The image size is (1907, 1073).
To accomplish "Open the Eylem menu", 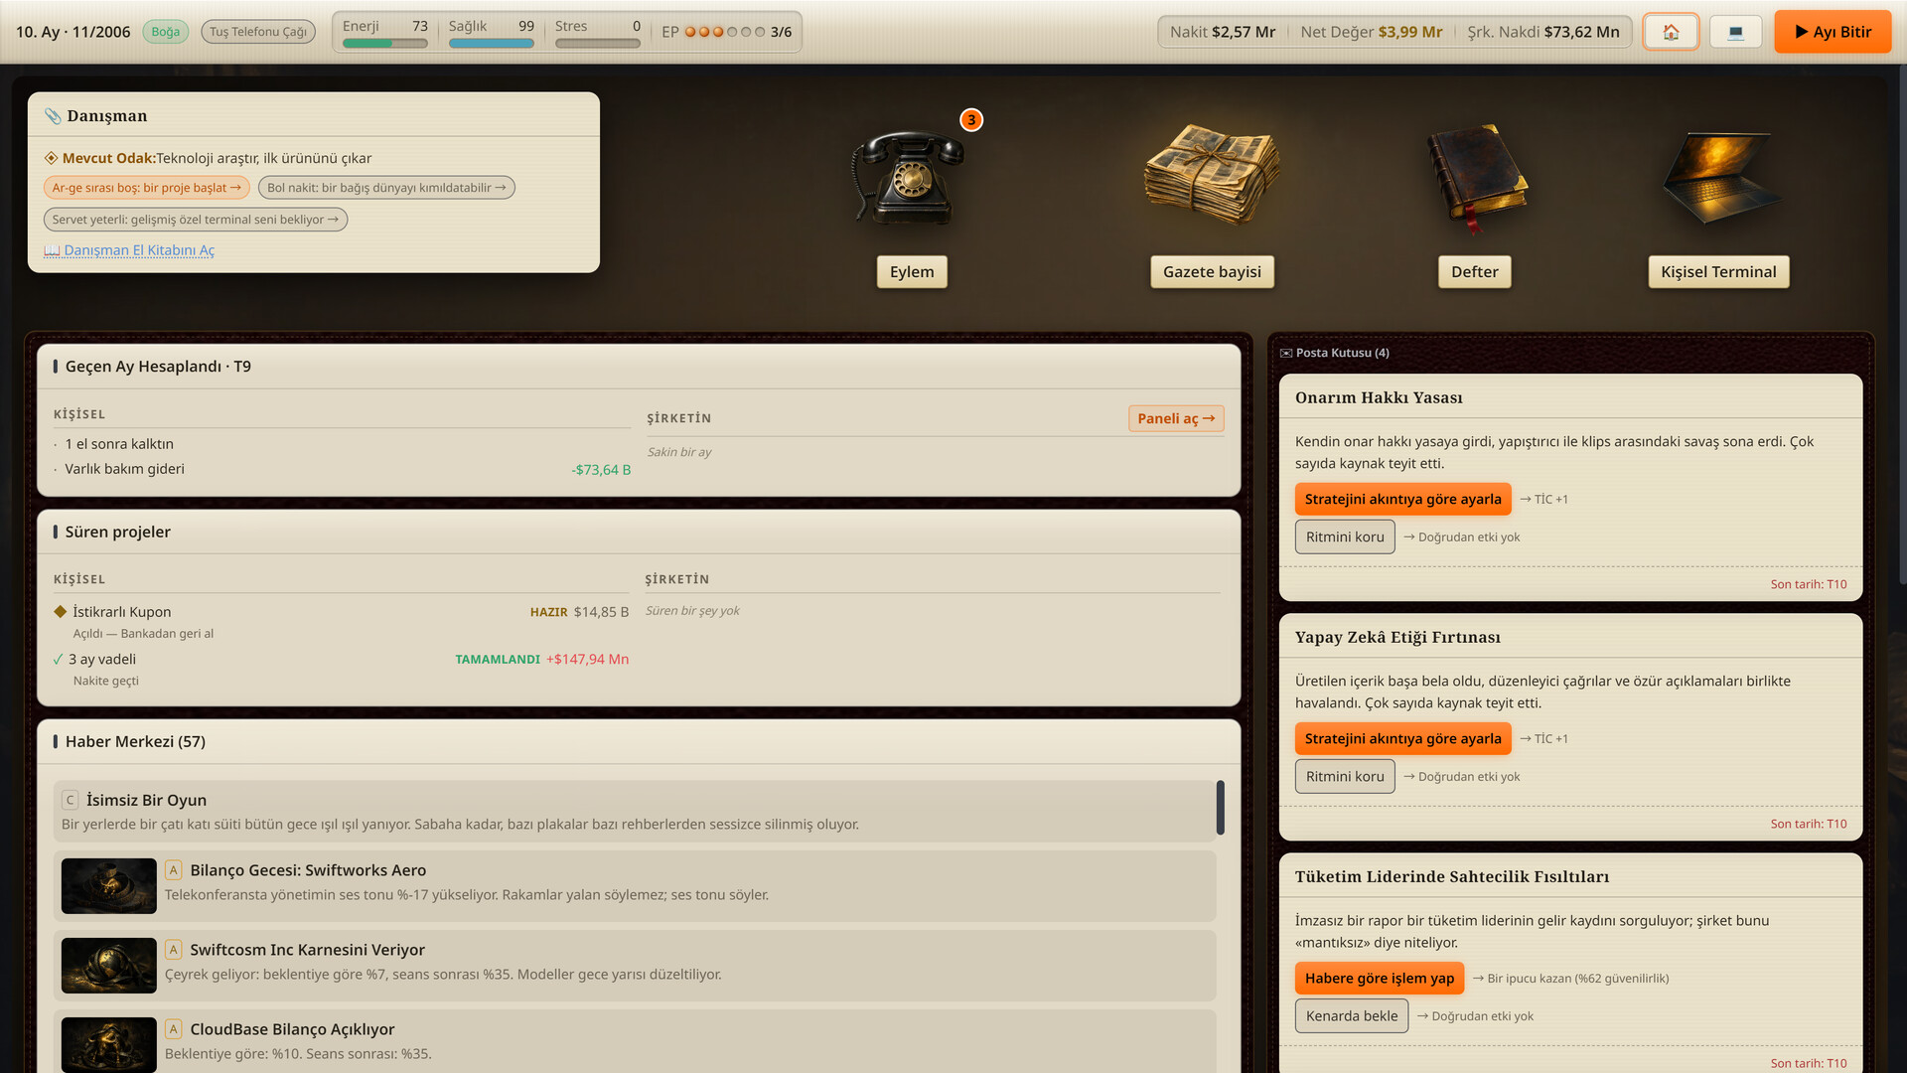I will (x=912, y=271).
